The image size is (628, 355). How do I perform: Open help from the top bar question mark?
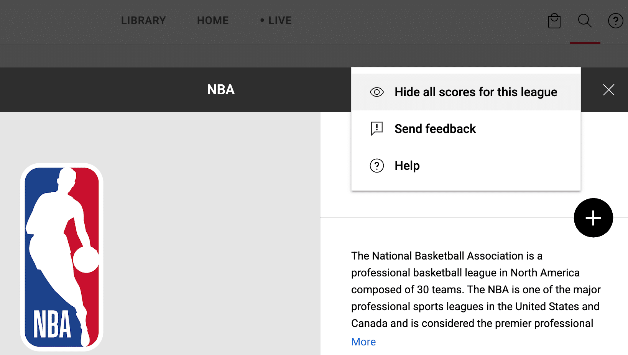(615, 21)
